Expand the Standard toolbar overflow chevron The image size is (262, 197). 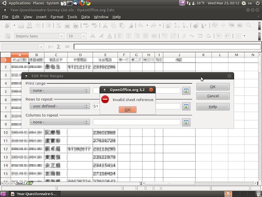[259, 23]
